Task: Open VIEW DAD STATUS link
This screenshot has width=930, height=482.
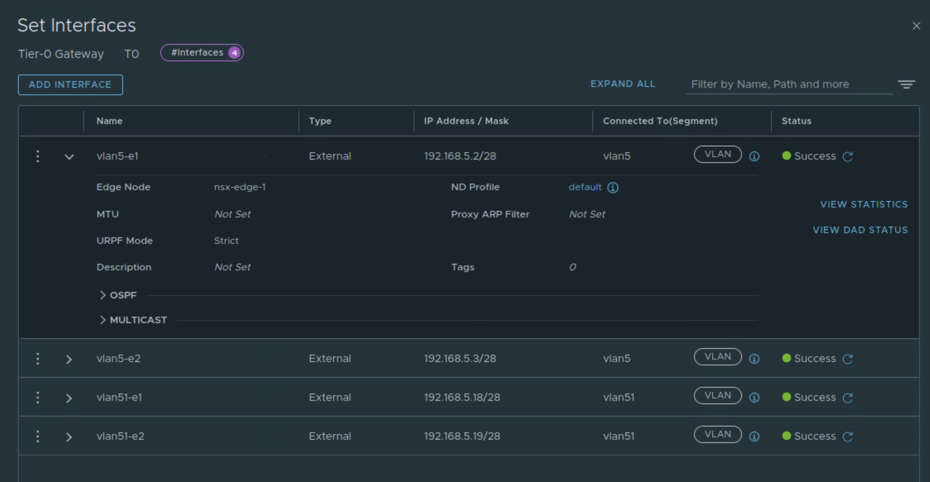Action: (x=860, y=230)
